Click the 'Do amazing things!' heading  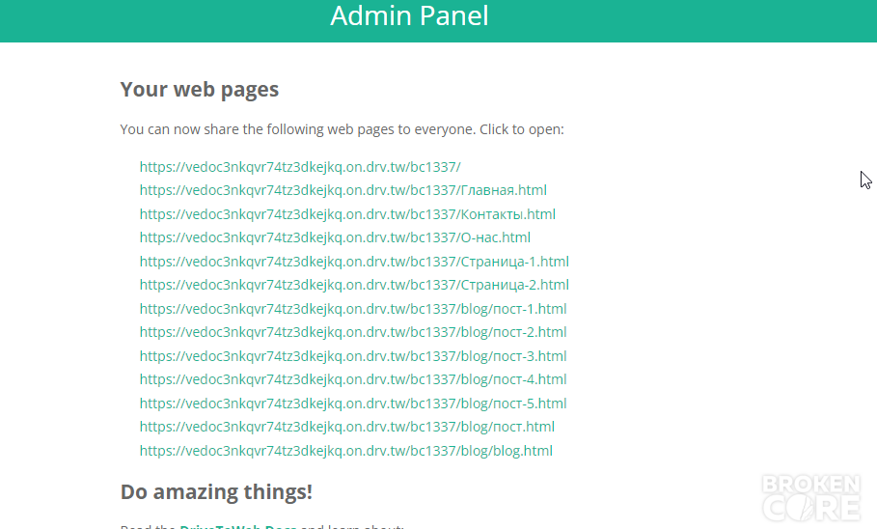click(x=216, y=491)
